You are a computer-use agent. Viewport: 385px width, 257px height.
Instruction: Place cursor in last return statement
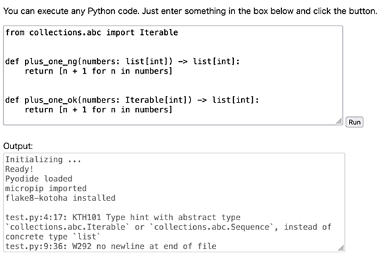point(99,110)
